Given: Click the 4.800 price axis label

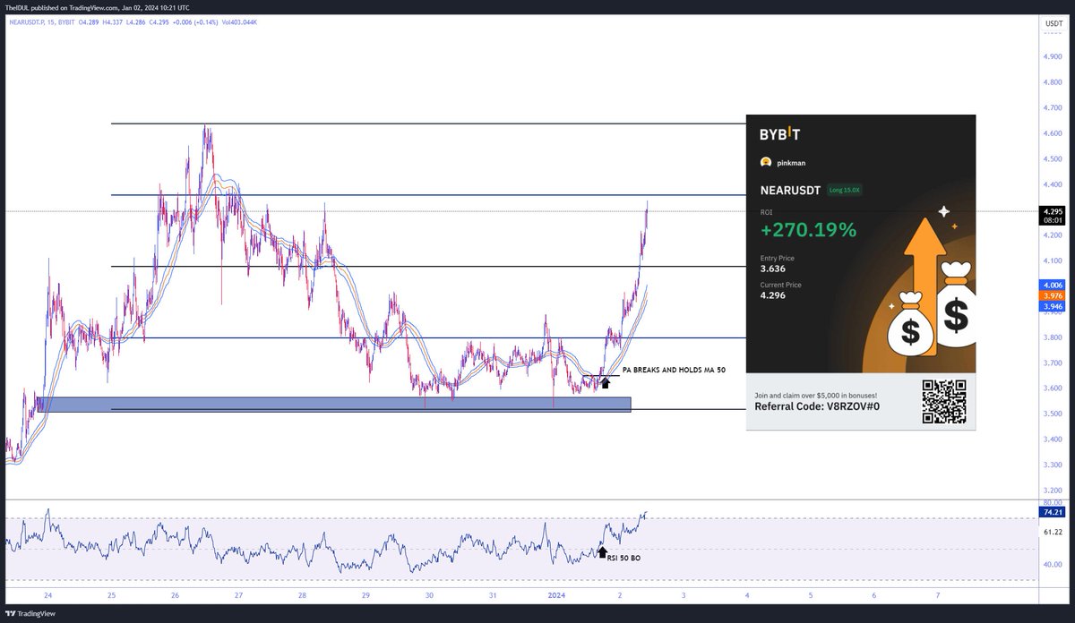Looking at the screenshot, I should (1053, 82).
